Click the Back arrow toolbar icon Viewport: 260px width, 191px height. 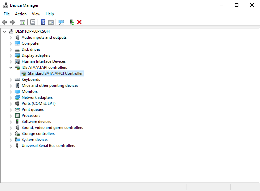coord(5,22)
